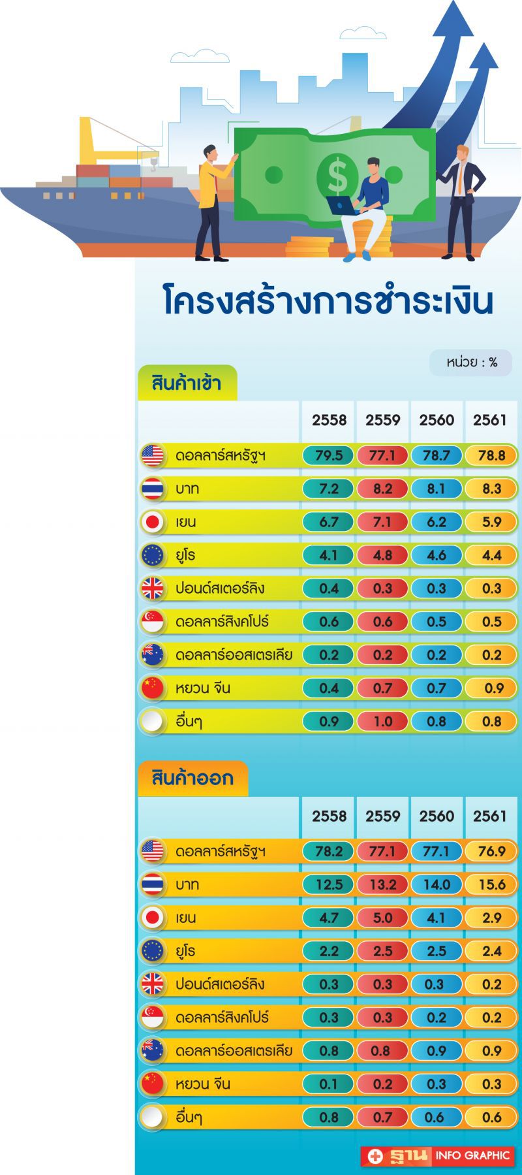This screenshot has width=522, height=1175.
Task: Click the US flag in the สินค้าเข้า table
Action: point(153,455)
